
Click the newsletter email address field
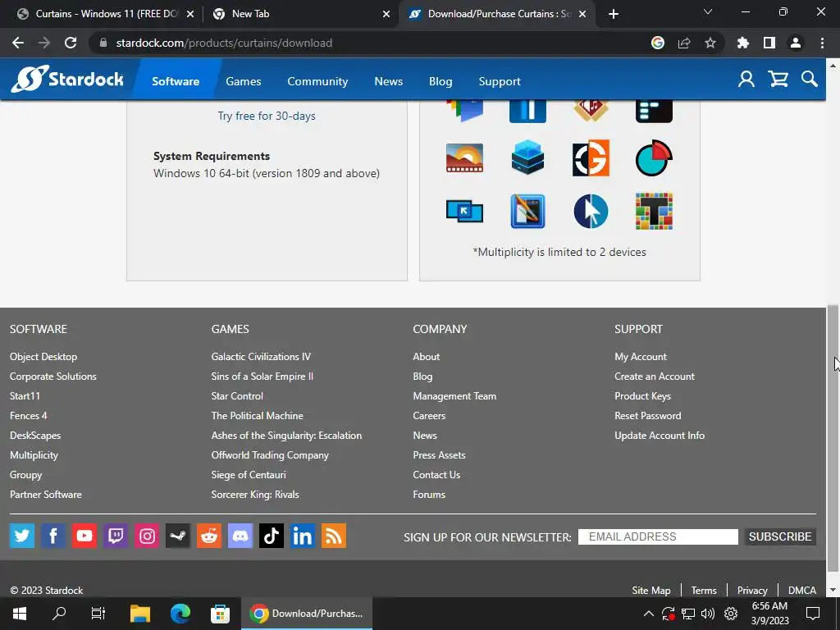tap(658, 536)
